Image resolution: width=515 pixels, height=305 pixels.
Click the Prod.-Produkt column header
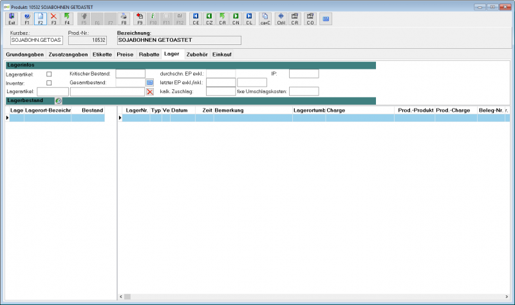coord(415,110)
